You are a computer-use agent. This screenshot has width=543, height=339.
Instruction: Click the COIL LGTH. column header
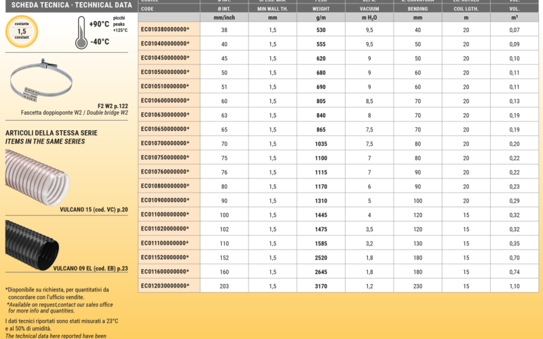[x=466, y=9]
